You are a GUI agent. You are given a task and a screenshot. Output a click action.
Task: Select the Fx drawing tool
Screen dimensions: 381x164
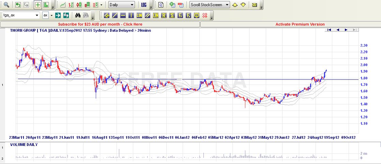188,15
